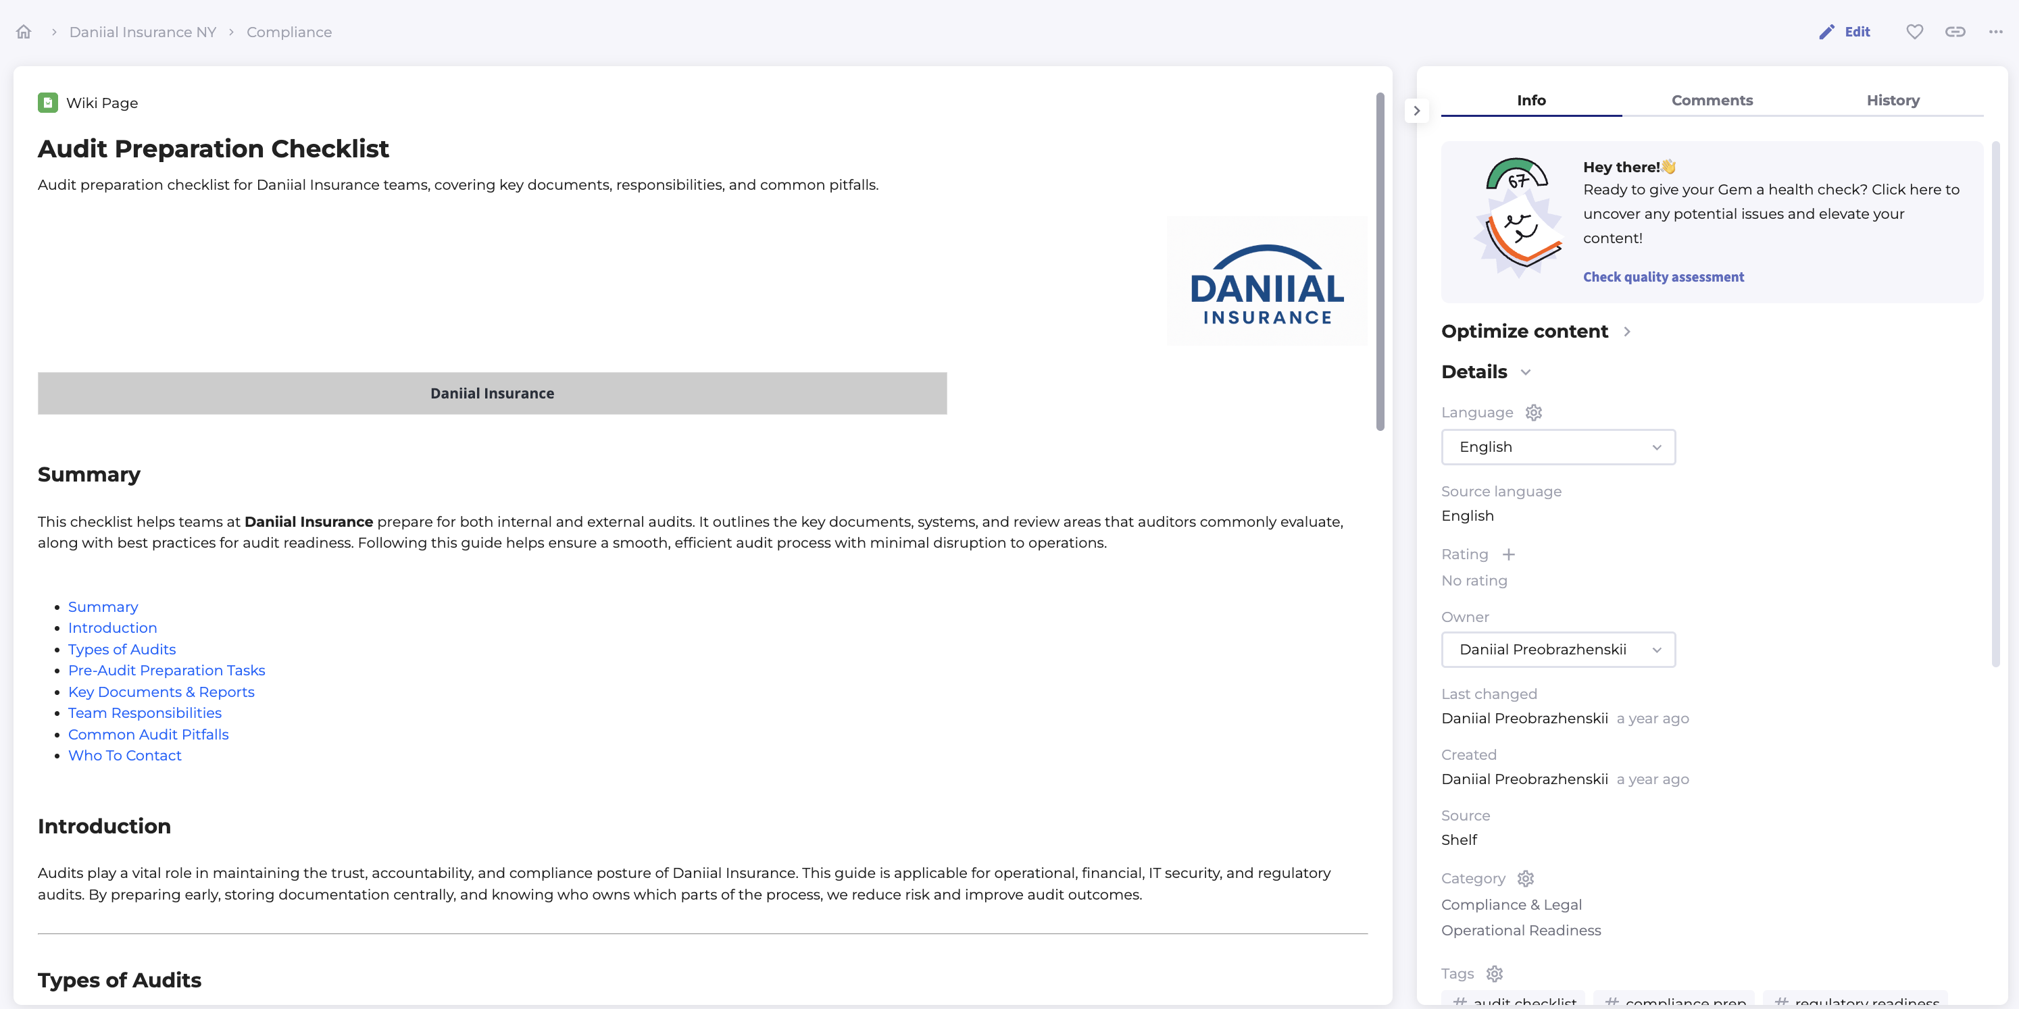The height and width of the screenshot is (1009, 2019).
Task: Copy link using chain icon
Action: pos(1955,32)
